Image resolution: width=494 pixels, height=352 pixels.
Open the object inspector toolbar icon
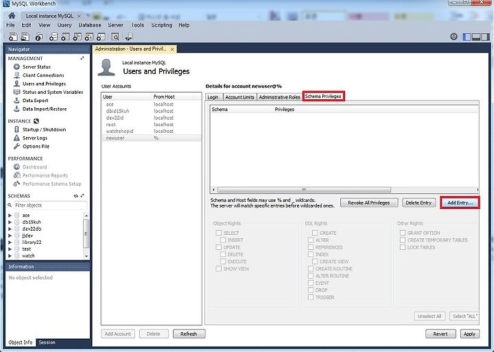[x=38, y=37]
